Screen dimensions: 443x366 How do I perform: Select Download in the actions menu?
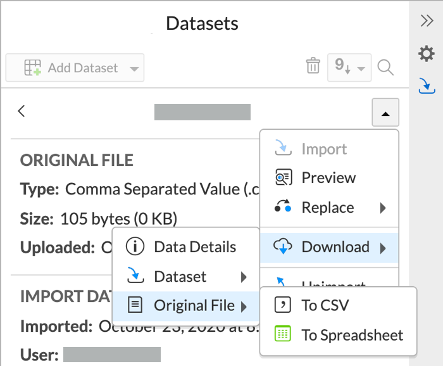(x=329, y=248)
